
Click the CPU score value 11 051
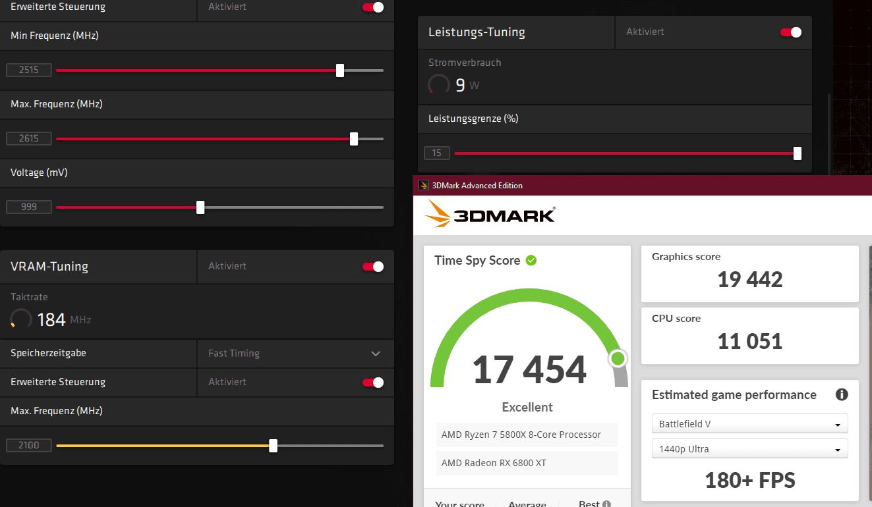tap(750, 341)
